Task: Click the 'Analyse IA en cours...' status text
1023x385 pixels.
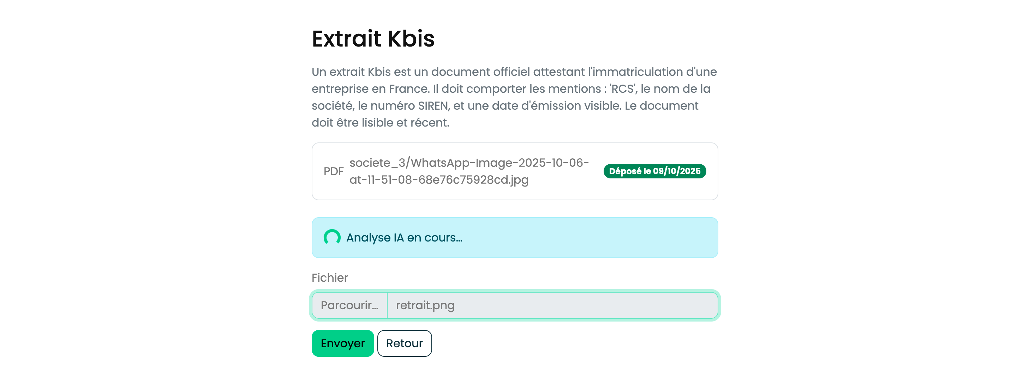Action: pyautogui.click(x=404, y=238)
